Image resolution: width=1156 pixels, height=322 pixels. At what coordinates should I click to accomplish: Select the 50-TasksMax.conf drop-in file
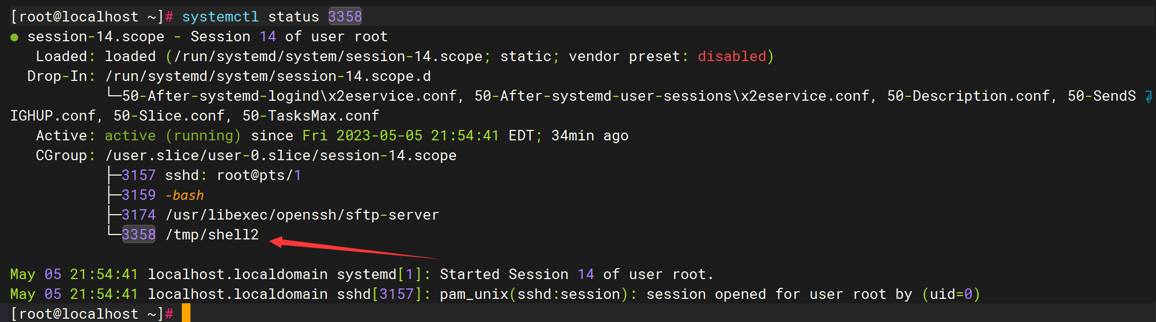click(311, 116)
